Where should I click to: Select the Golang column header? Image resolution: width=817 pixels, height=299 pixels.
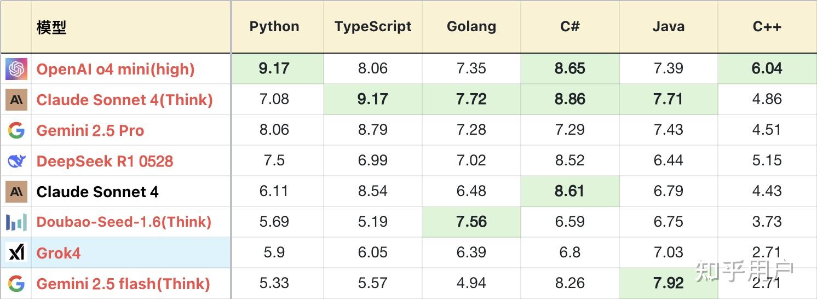471,27
